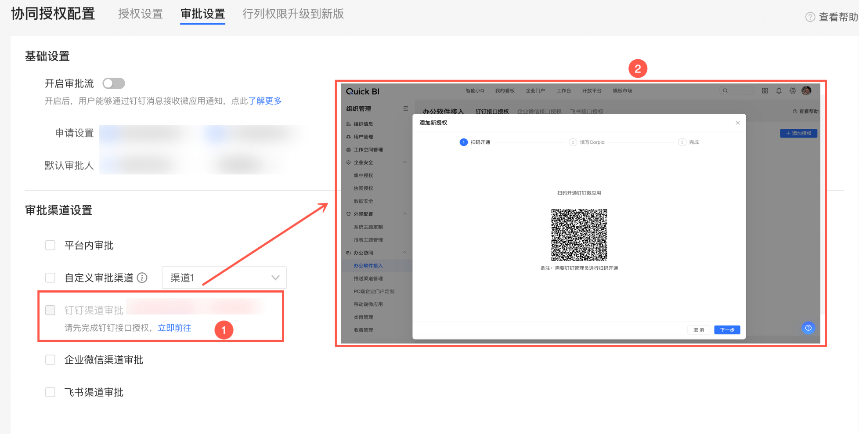Click the Quick BI logo in the embedded window
Image resolution: width=859 pixels, height=434 pixels.
pos(363,91)
